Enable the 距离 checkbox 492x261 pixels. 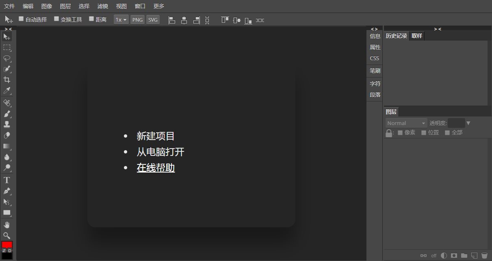[91, 19]
